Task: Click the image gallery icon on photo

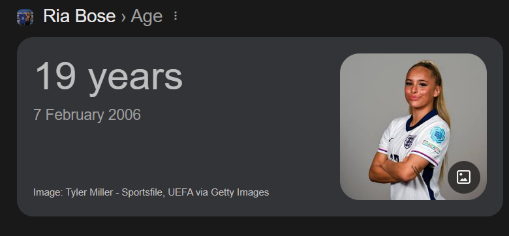Action: [463, 177]
